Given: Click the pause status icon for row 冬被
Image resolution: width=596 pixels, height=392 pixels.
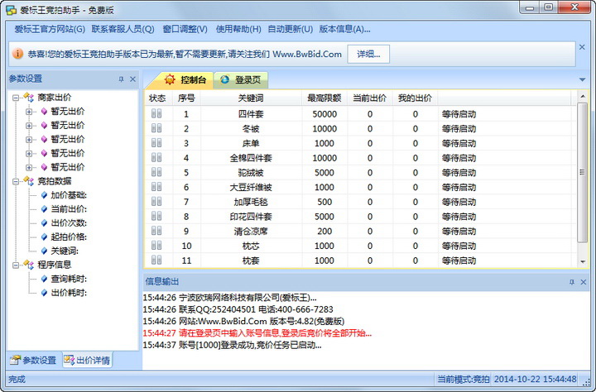Looking at the screenshot, I should 156,128.
